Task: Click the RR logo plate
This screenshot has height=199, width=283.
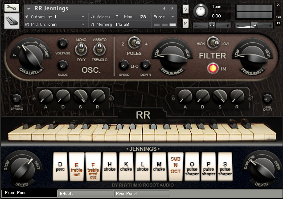Action: 143,115
